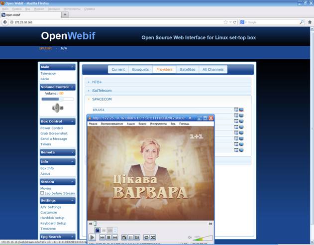
Task: Open new tab with plus button
Action: (x=65, y=14)
